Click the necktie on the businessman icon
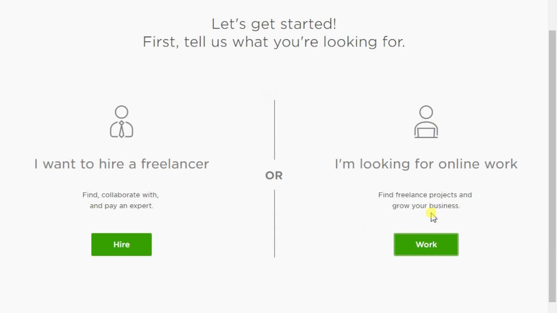 121,129
